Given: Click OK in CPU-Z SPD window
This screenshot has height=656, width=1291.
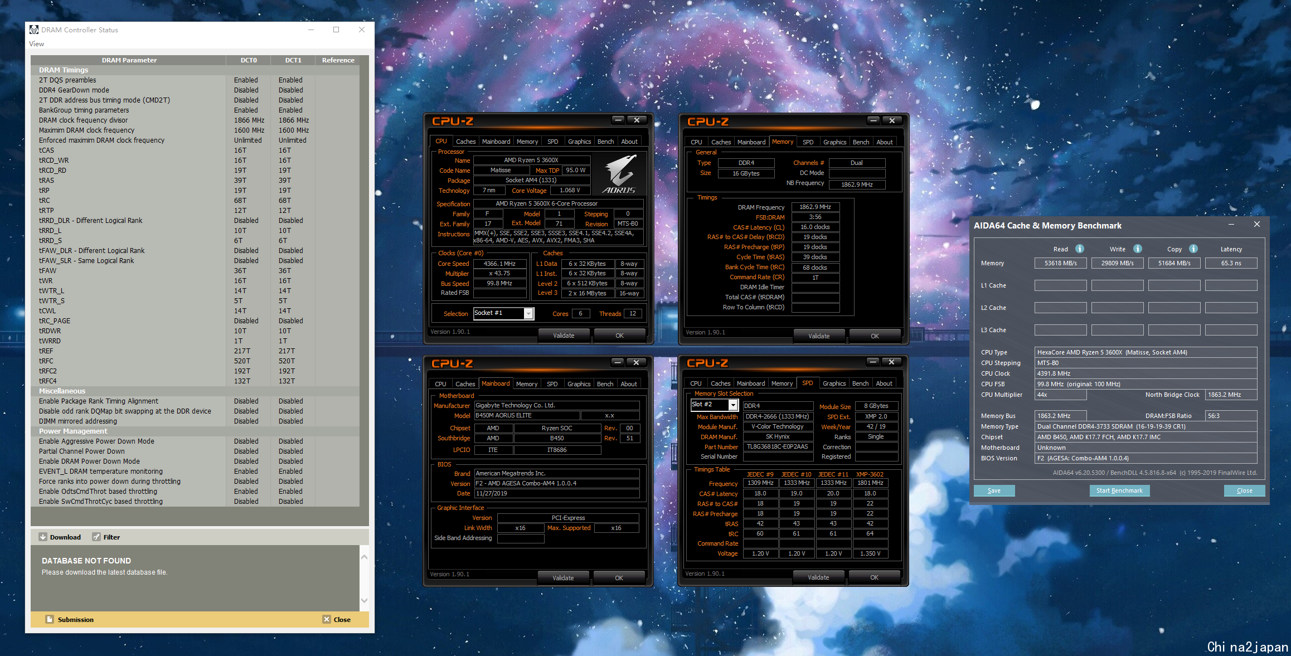Looking at the screenshot, I should [874, 577].
